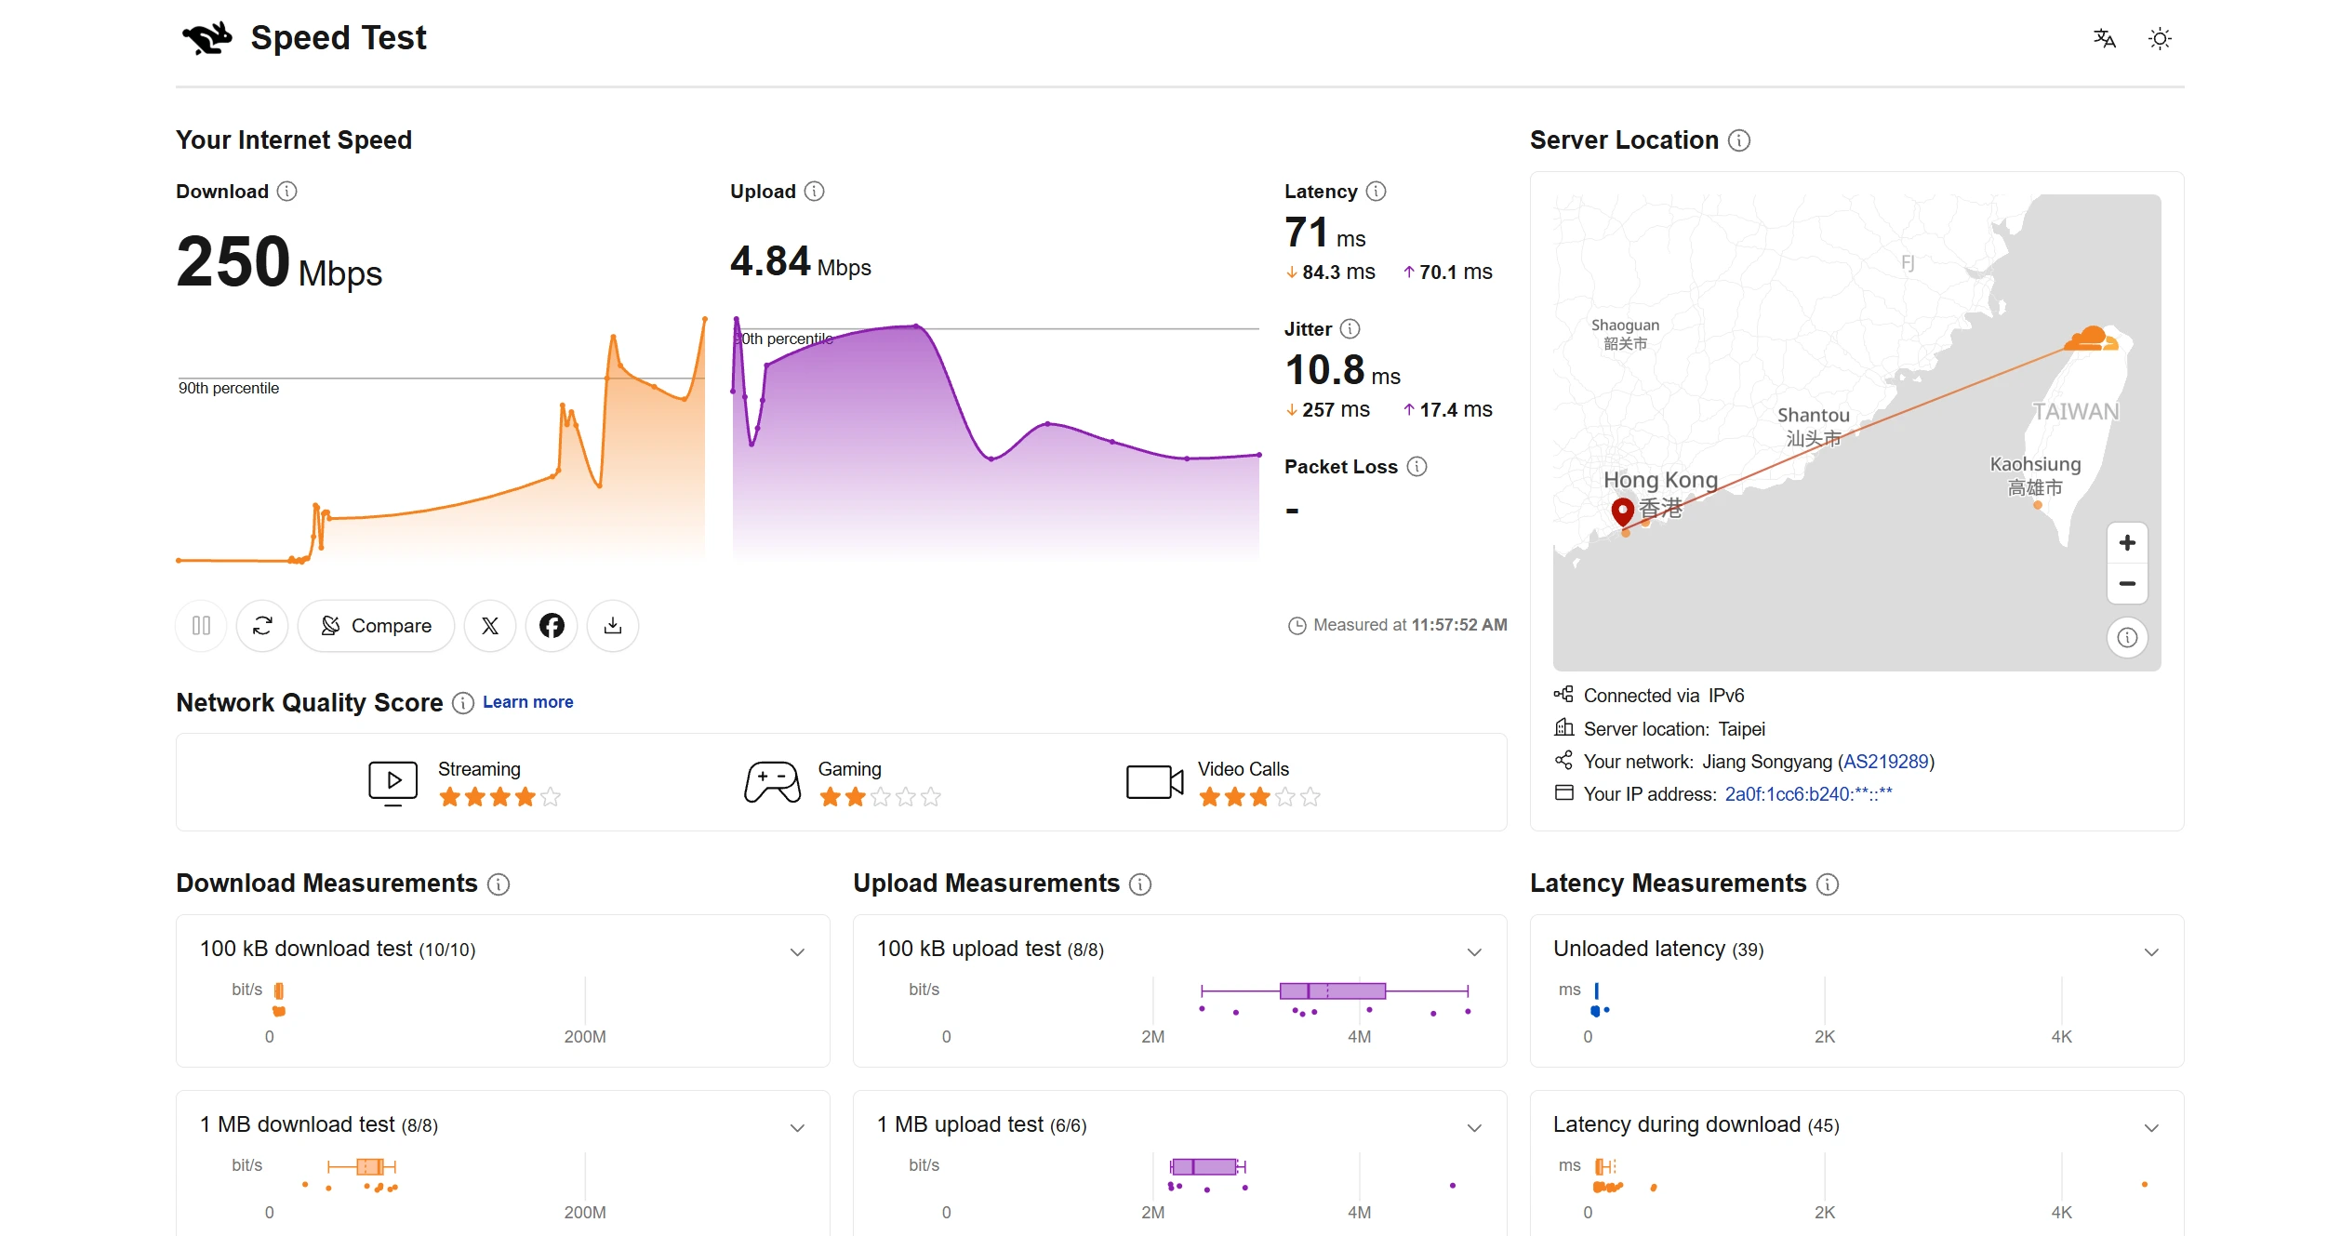The width and height of the screenshot is (2341, 1236).
Task: Open the Upload info icon
Action: coord(815,192)
